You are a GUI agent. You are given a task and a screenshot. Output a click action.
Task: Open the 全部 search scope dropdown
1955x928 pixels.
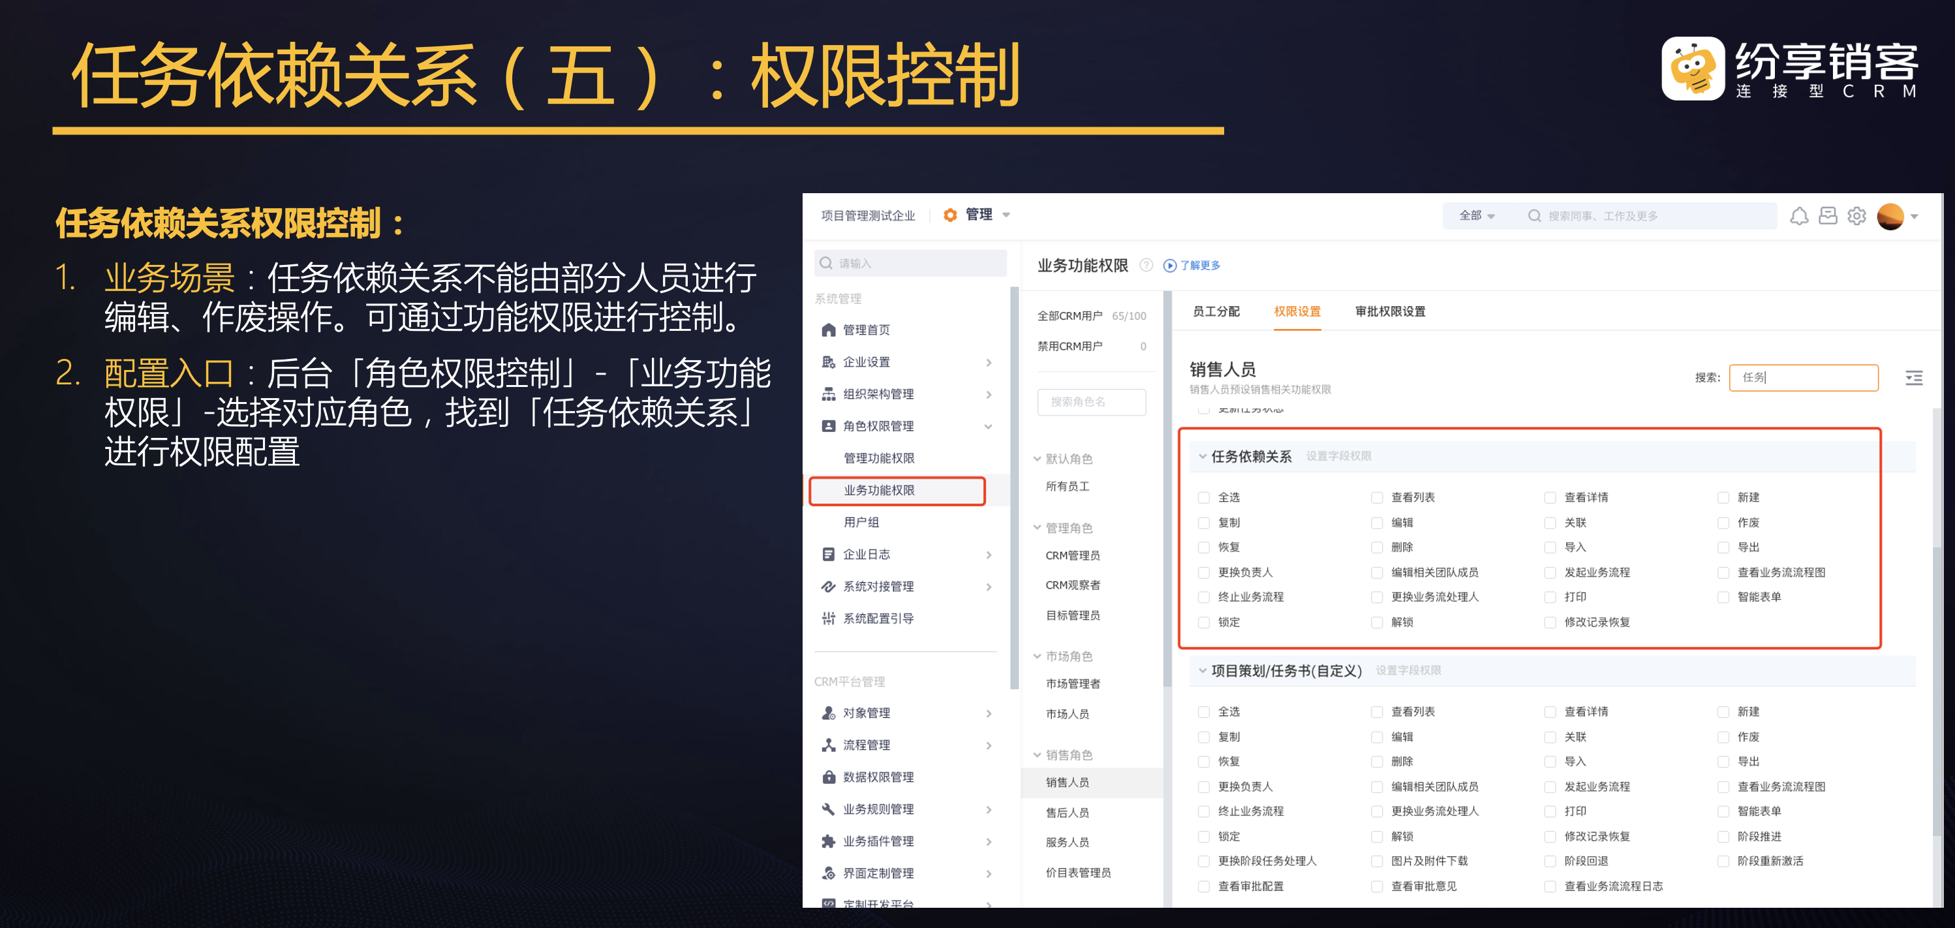1476,216
